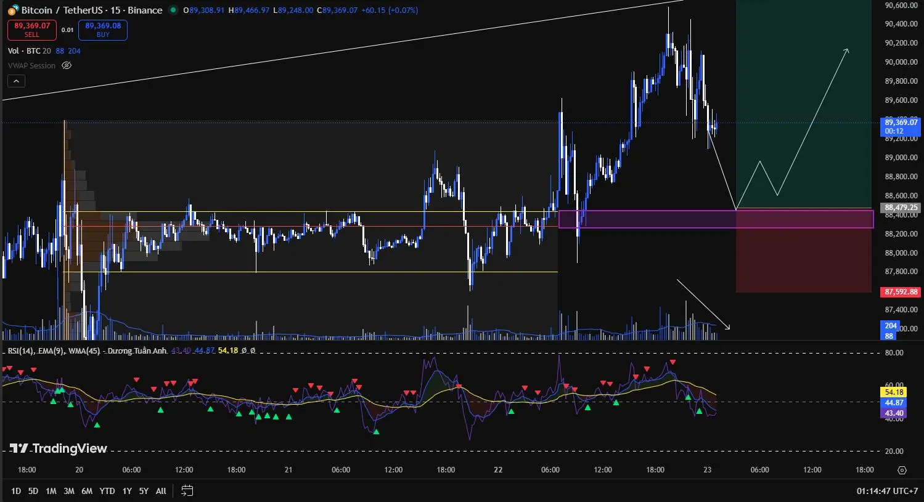
Task: Switch to the 5D date range
Action: click(33, 491)
